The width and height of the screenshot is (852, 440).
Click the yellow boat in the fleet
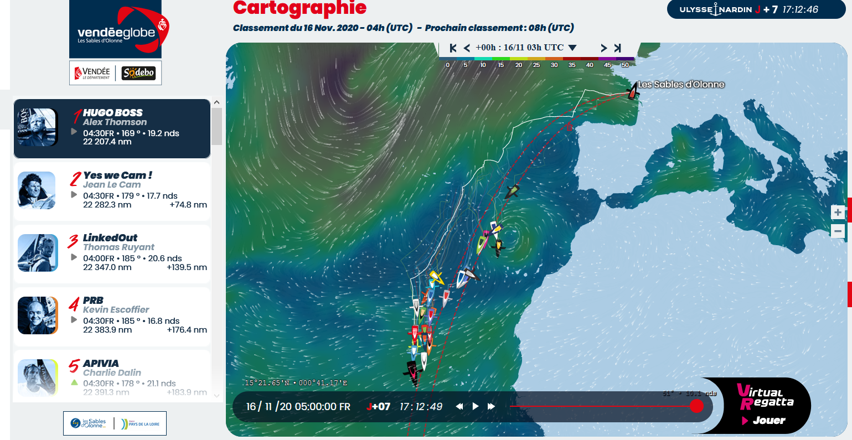[437, 277]
